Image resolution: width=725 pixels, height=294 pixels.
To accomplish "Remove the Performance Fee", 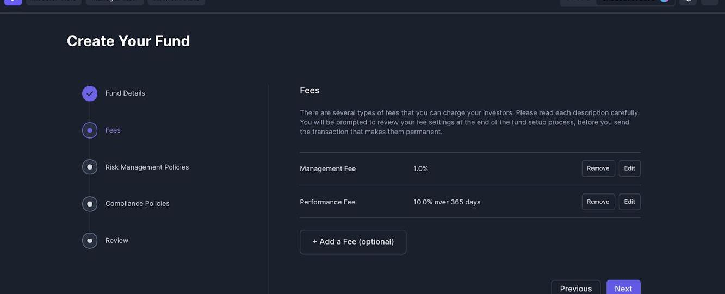I will coord(598,202).
